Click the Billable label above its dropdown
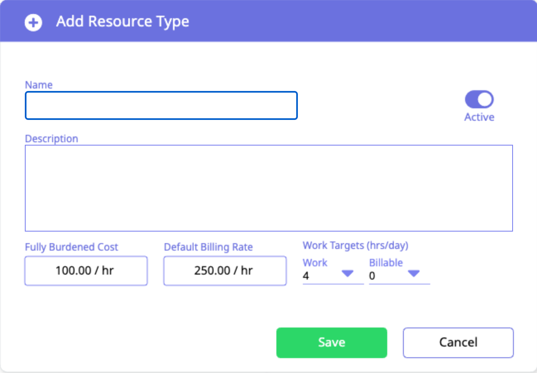 click(386, 263)
